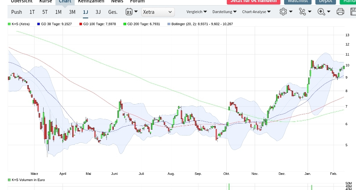This screenshot has width=356, height=190.
Task: Click the price axis value 13
Action: coord(347,35)
